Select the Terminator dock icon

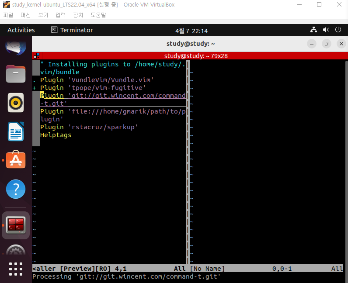pos(16,225)
